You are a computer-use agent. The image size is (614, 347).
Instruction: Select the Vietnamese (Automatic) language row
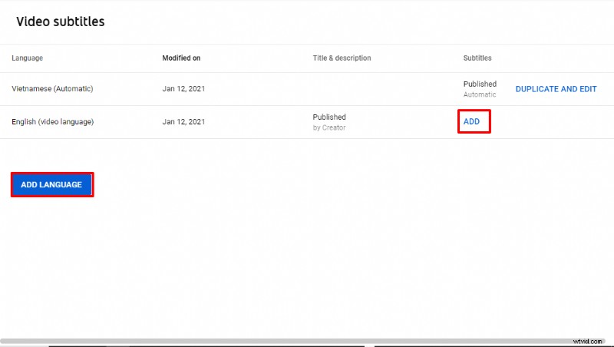307,89
